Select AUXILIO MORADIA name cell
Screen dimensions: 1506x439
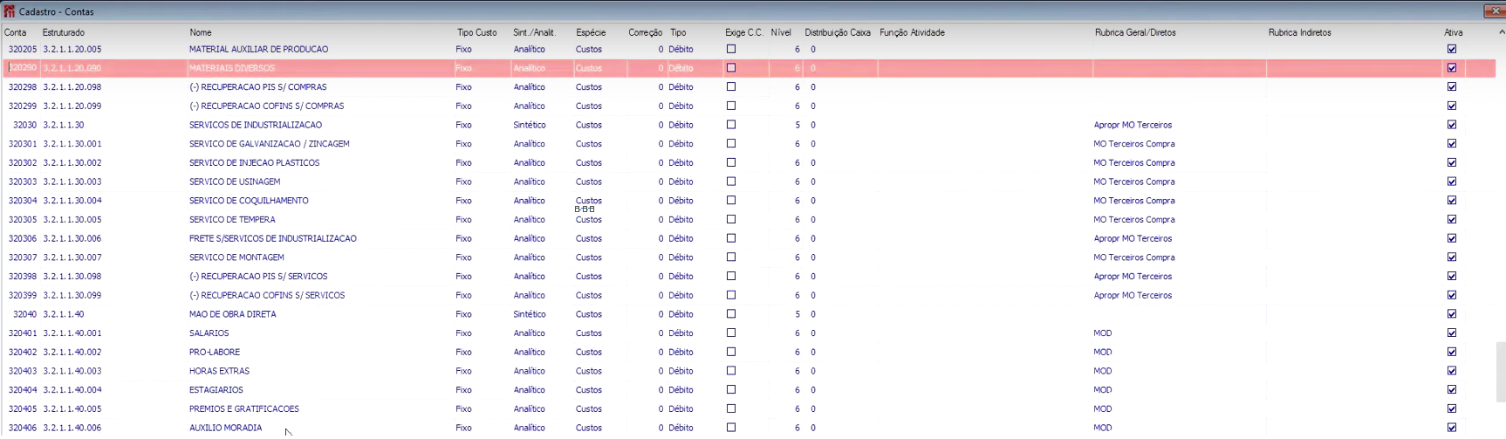tap(225, 429)
